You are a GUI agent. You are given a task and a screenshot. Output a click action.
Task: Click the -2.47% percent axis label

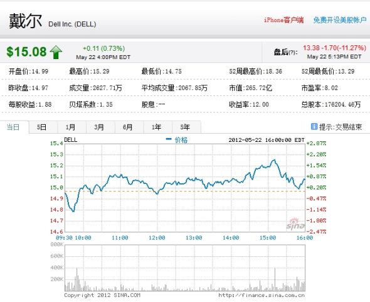point(316,232)
